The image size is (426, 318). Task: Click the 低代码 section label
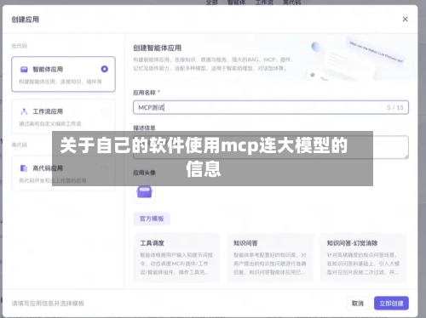tap(20, 46)
